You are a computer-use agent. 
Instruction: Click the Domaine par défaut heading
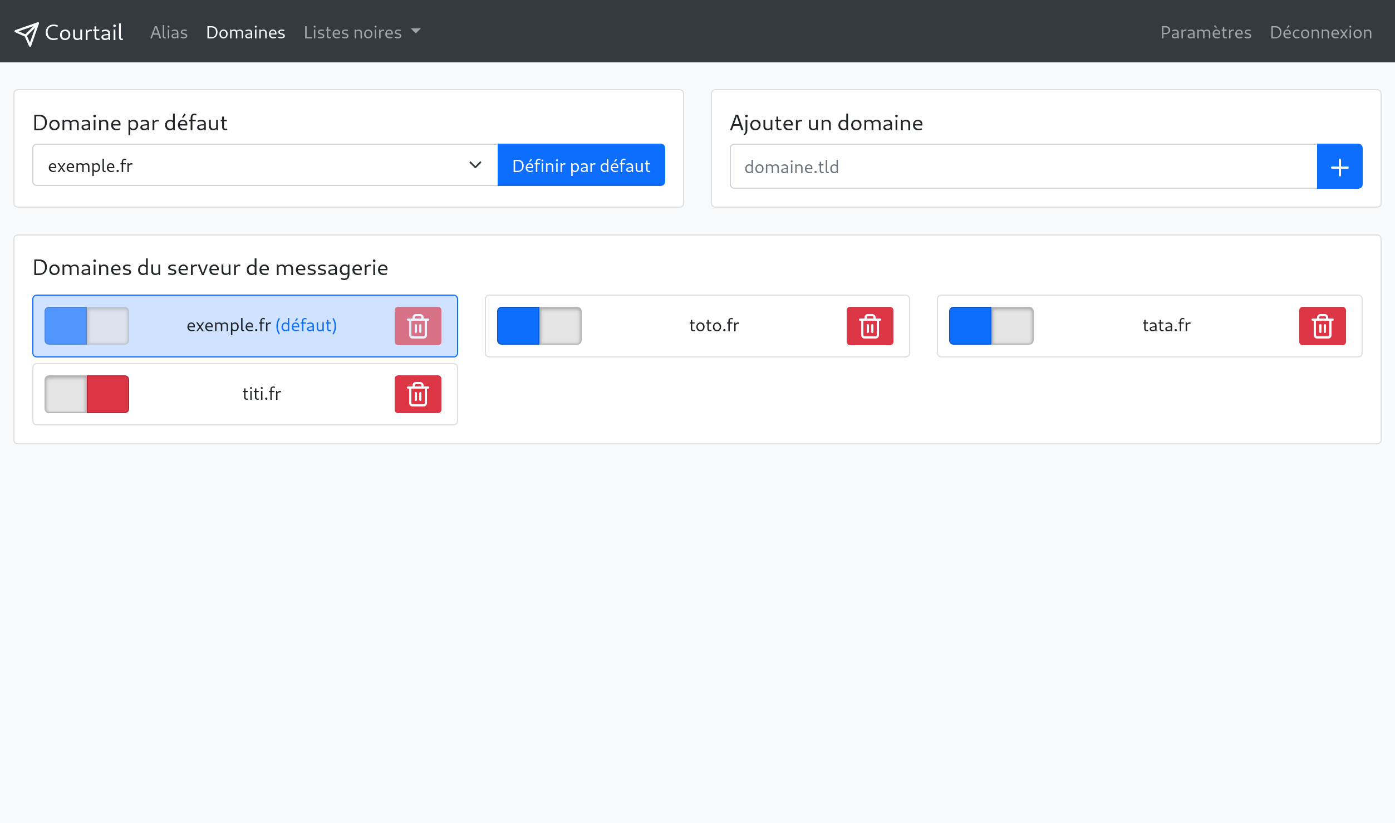130,123
